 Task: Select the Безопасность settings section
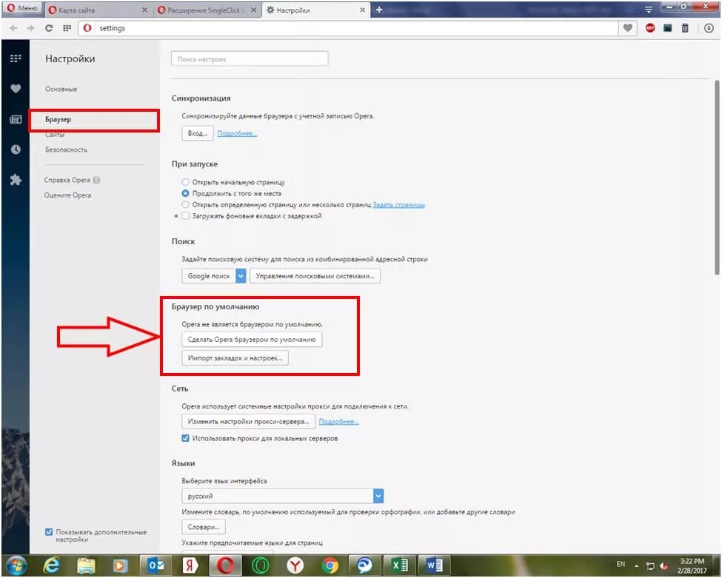(x=66, y=150)
